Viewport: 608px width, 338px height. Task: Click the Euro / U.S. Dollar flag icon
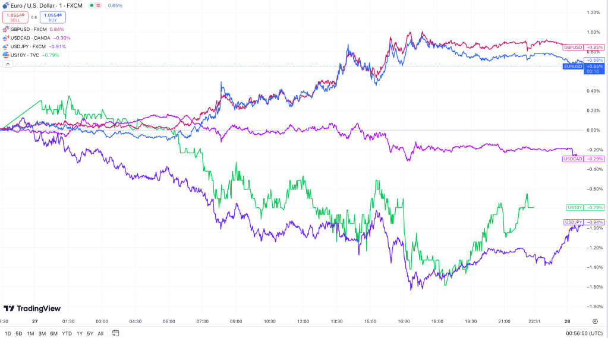click(6, 5)
